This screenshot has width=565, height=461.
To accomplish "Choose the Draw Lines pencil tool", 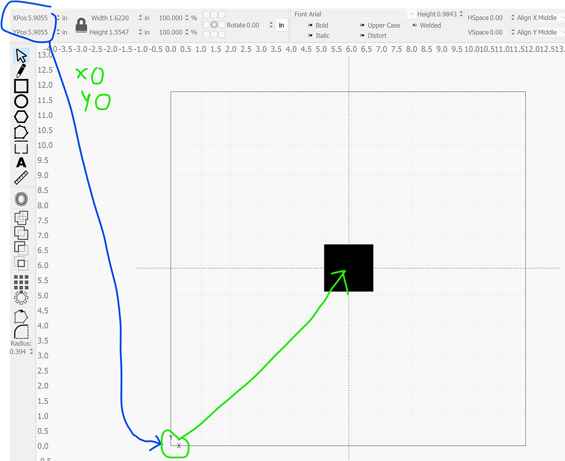I will (21, 71).
